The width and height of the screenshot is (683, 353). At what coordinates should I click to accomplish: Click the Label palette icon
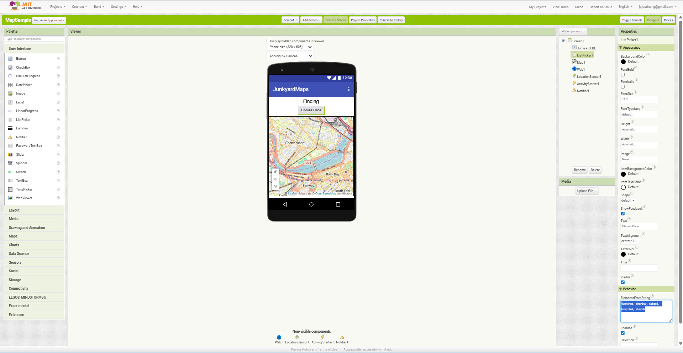point(10,102)
